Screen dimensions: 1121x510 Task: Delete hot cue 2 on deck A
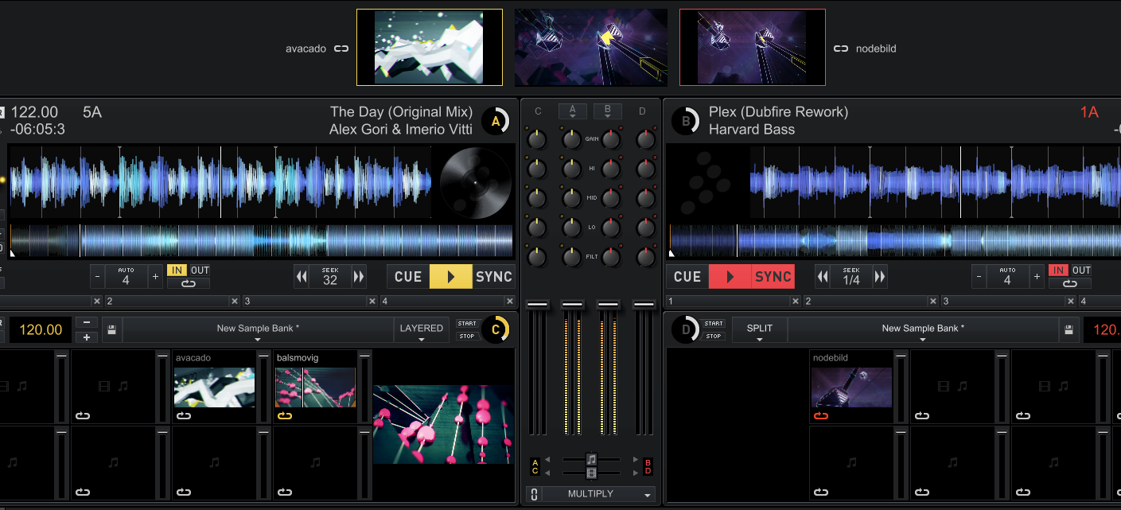[234, 302]
